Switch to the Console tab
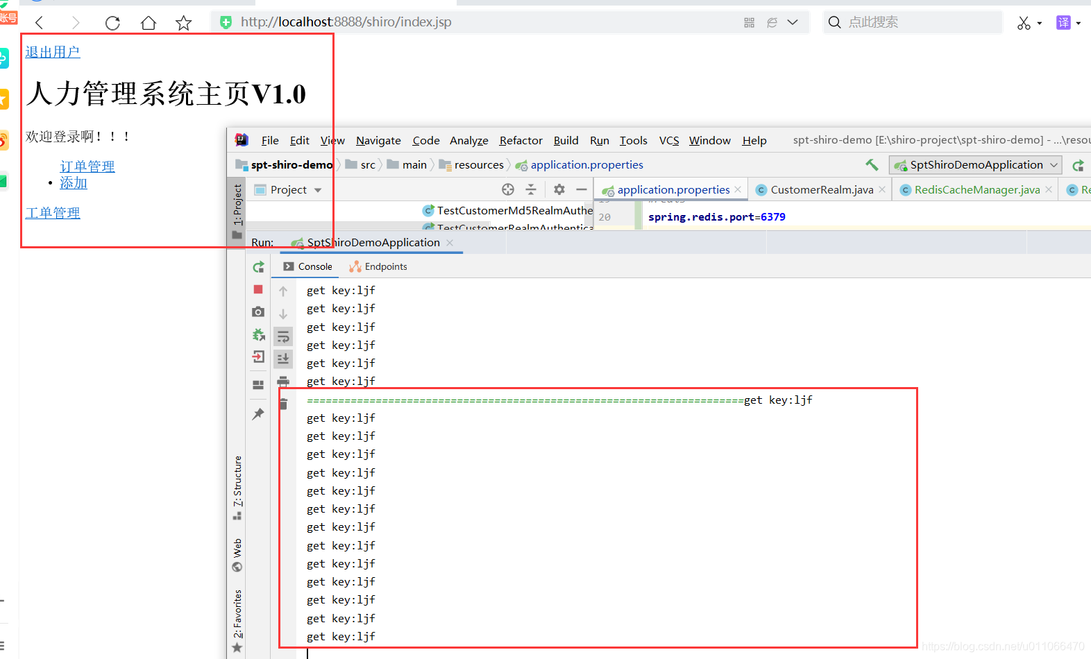1091x659 pixels. point(307,266)
